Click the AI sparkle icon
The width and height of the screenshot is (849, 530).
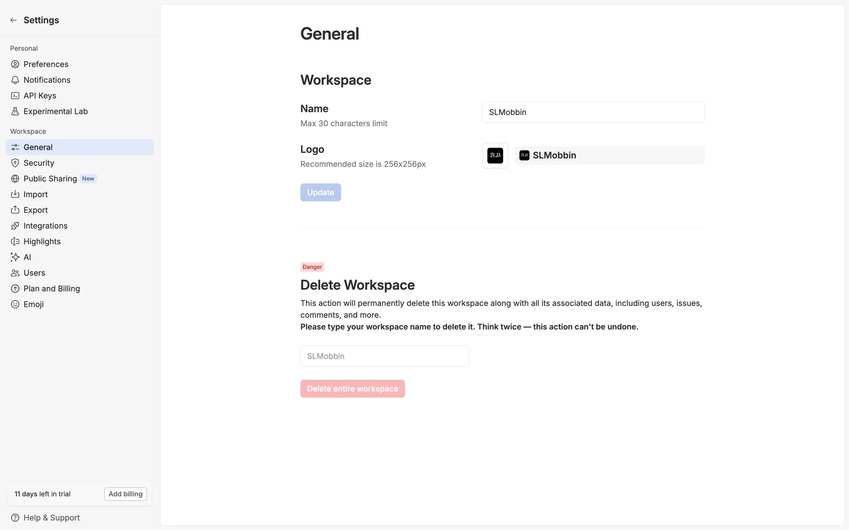coord(15,257)
